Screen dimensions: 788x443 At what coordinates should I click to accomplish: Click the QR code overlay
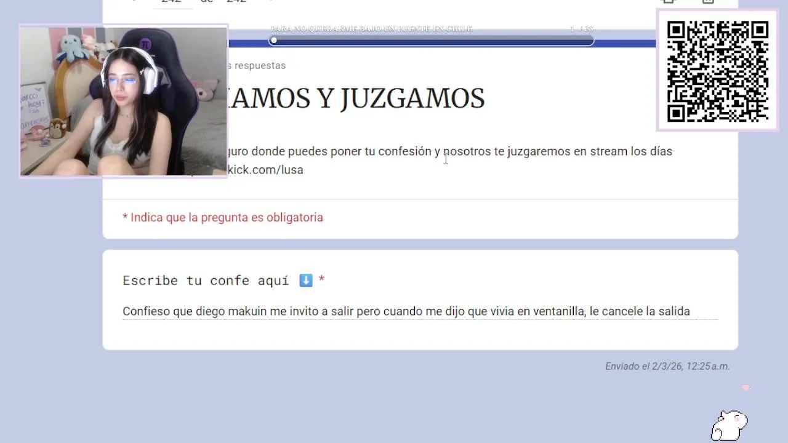coord(718,70)
